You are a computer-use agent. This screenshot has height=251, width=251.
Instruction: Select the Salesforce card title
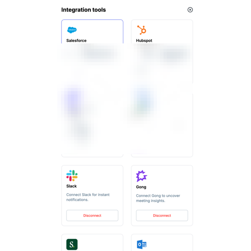(77, 41)
